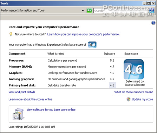157x133 pixels.
Task: Click the small 4.6 badge after 'base score of'
Action: [92, 45]
